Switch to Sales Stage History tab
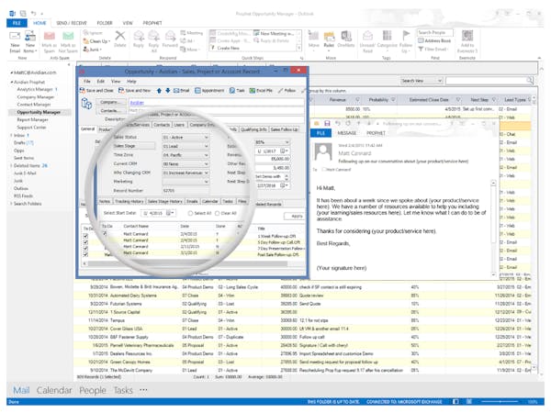551x413 pixels. [x=164, y=201]
